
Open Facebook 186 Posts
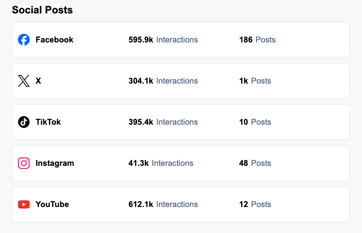[257, 40]
